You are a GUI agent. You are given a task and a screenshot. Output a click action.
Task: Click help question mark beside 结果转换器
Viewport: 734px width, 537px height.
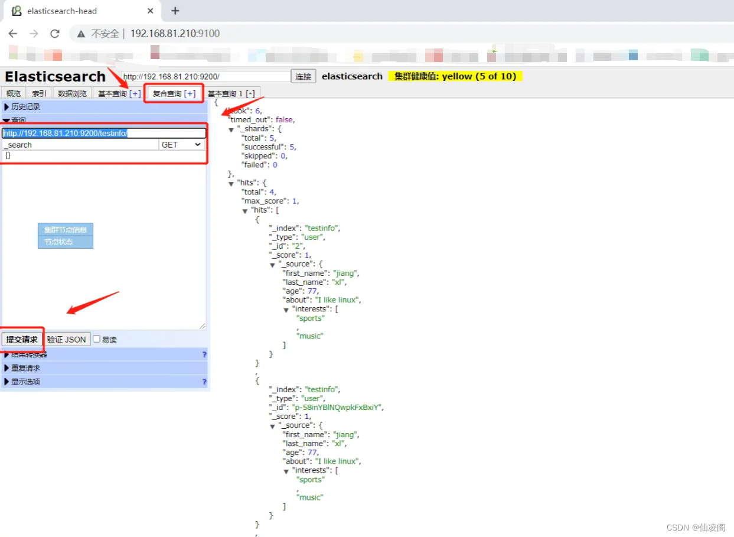(204, 354)
